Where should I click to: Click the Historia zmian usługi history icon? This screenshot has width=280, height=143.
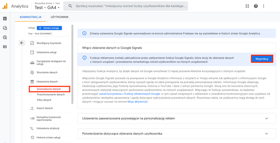pos(32,138)
